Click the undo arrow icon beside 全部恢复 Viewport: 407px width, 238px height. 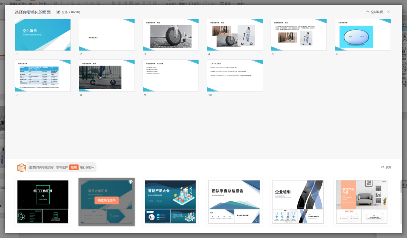pyautogui.click(x=368, y=12)
